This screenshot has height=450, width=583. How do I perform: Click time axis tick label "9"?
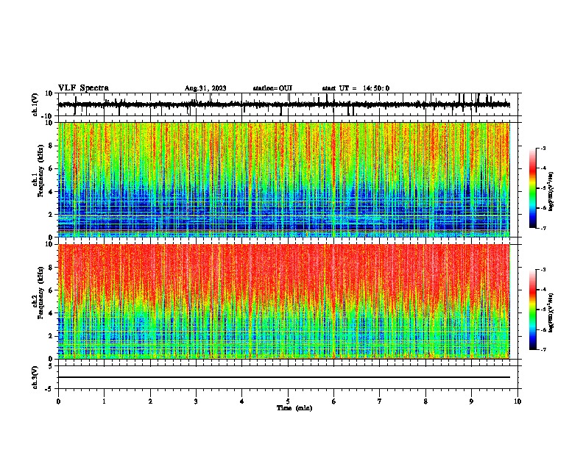471,401
